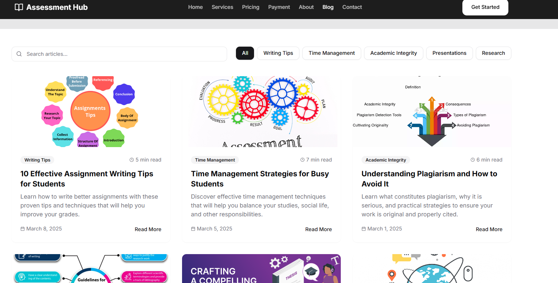Show only Time Management articles
This screenshot has height=283, width=558.
(332, 53)
